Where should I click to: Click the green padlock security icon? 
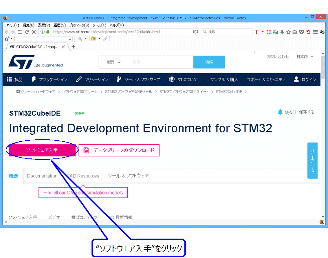48,32
